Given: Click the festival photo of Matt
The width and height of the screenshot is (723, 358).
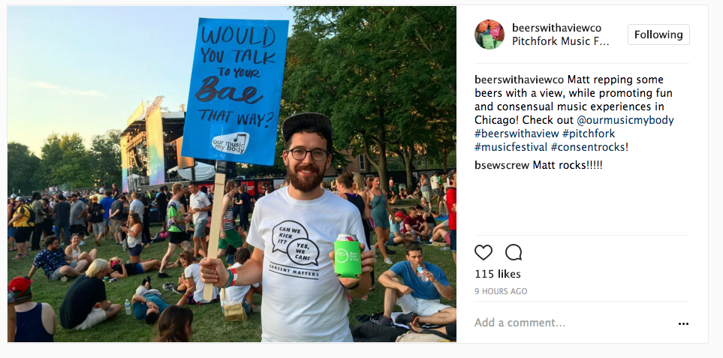Looking at the screenshot, I should 231,174.
